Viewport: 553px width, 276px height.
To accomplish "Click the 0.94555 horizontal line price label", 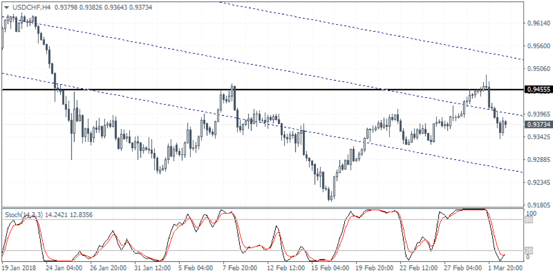I will pyautogui.click(x=538, y=89).
